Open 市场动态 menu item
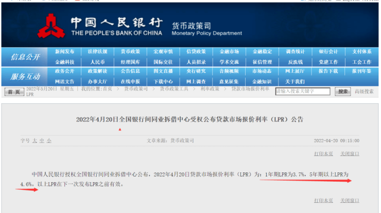This screenshot has width=381, height=213. click(x=262, y=71)
